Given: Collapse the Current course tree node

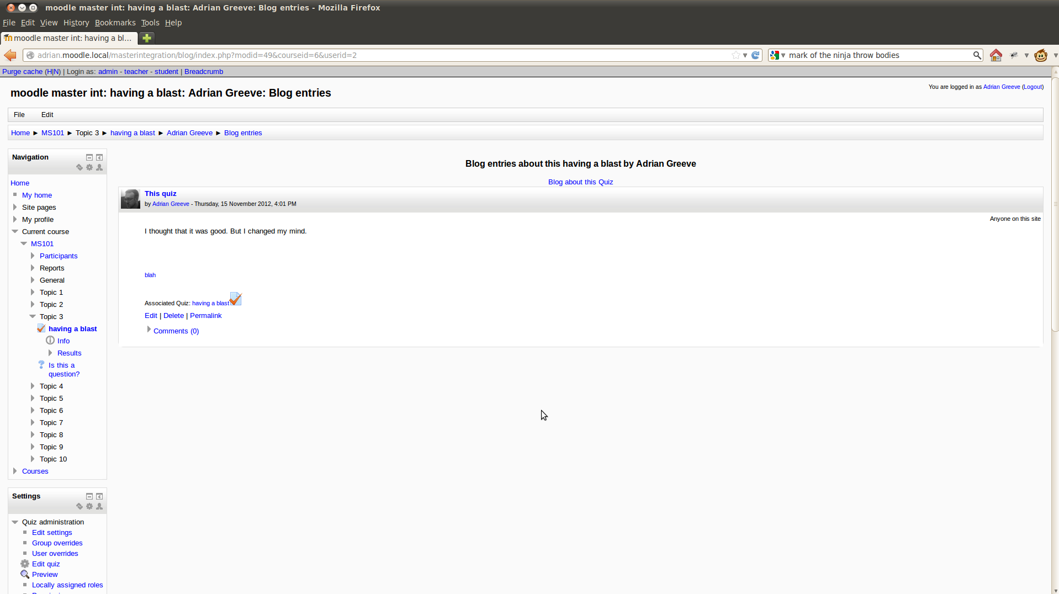Looking at the screenshot, I should (15, 232).
